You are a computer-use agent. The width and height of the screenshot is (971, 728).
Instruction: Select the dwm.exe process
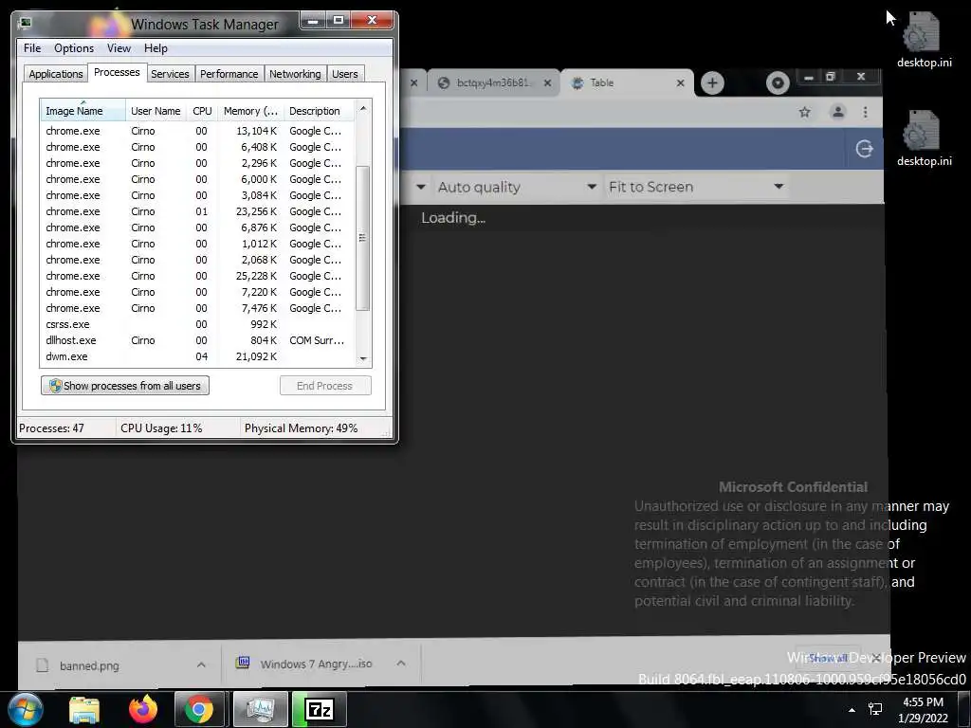coord(198,356)
